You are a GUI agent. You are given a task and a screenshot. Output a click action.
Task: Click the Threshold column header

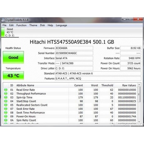pyautogui.click(x=107, y=85)
